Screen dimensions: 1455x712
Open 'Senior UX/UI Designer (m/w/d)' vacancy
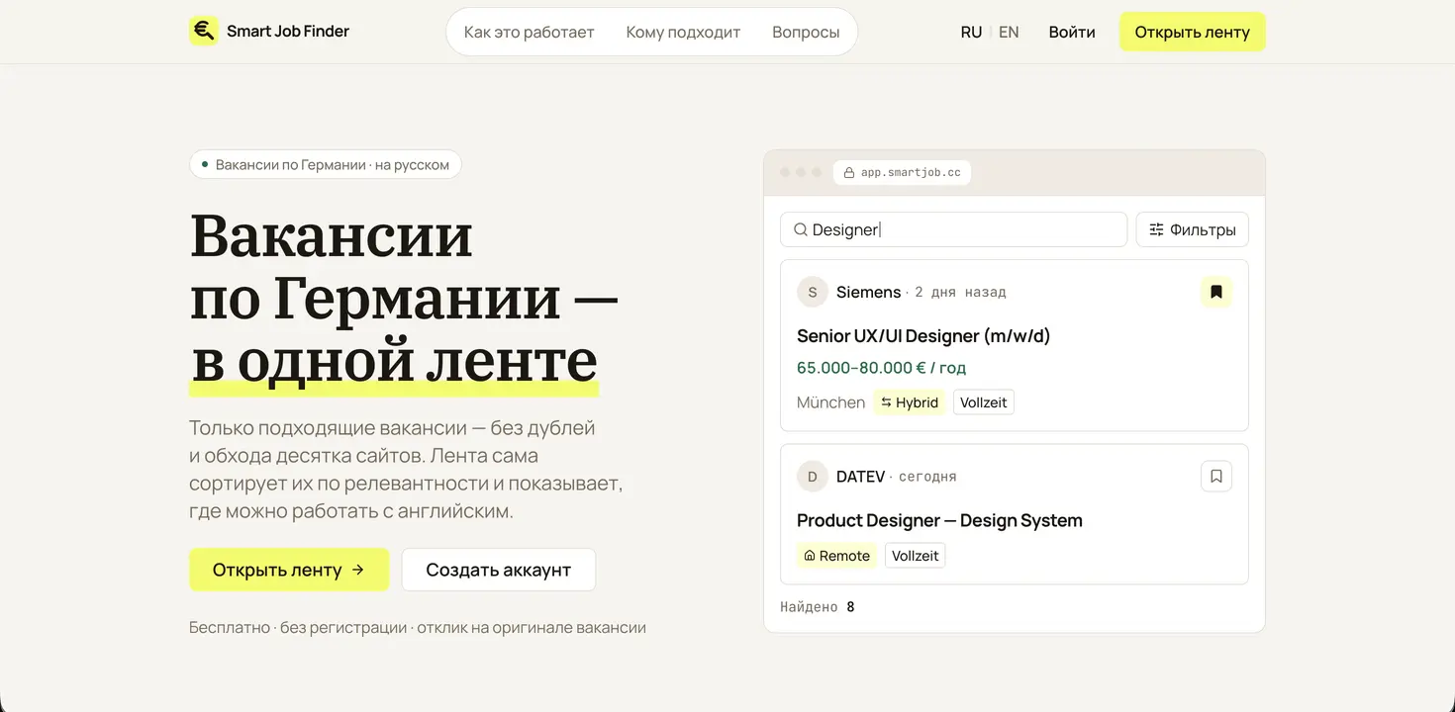coord(923,336)
